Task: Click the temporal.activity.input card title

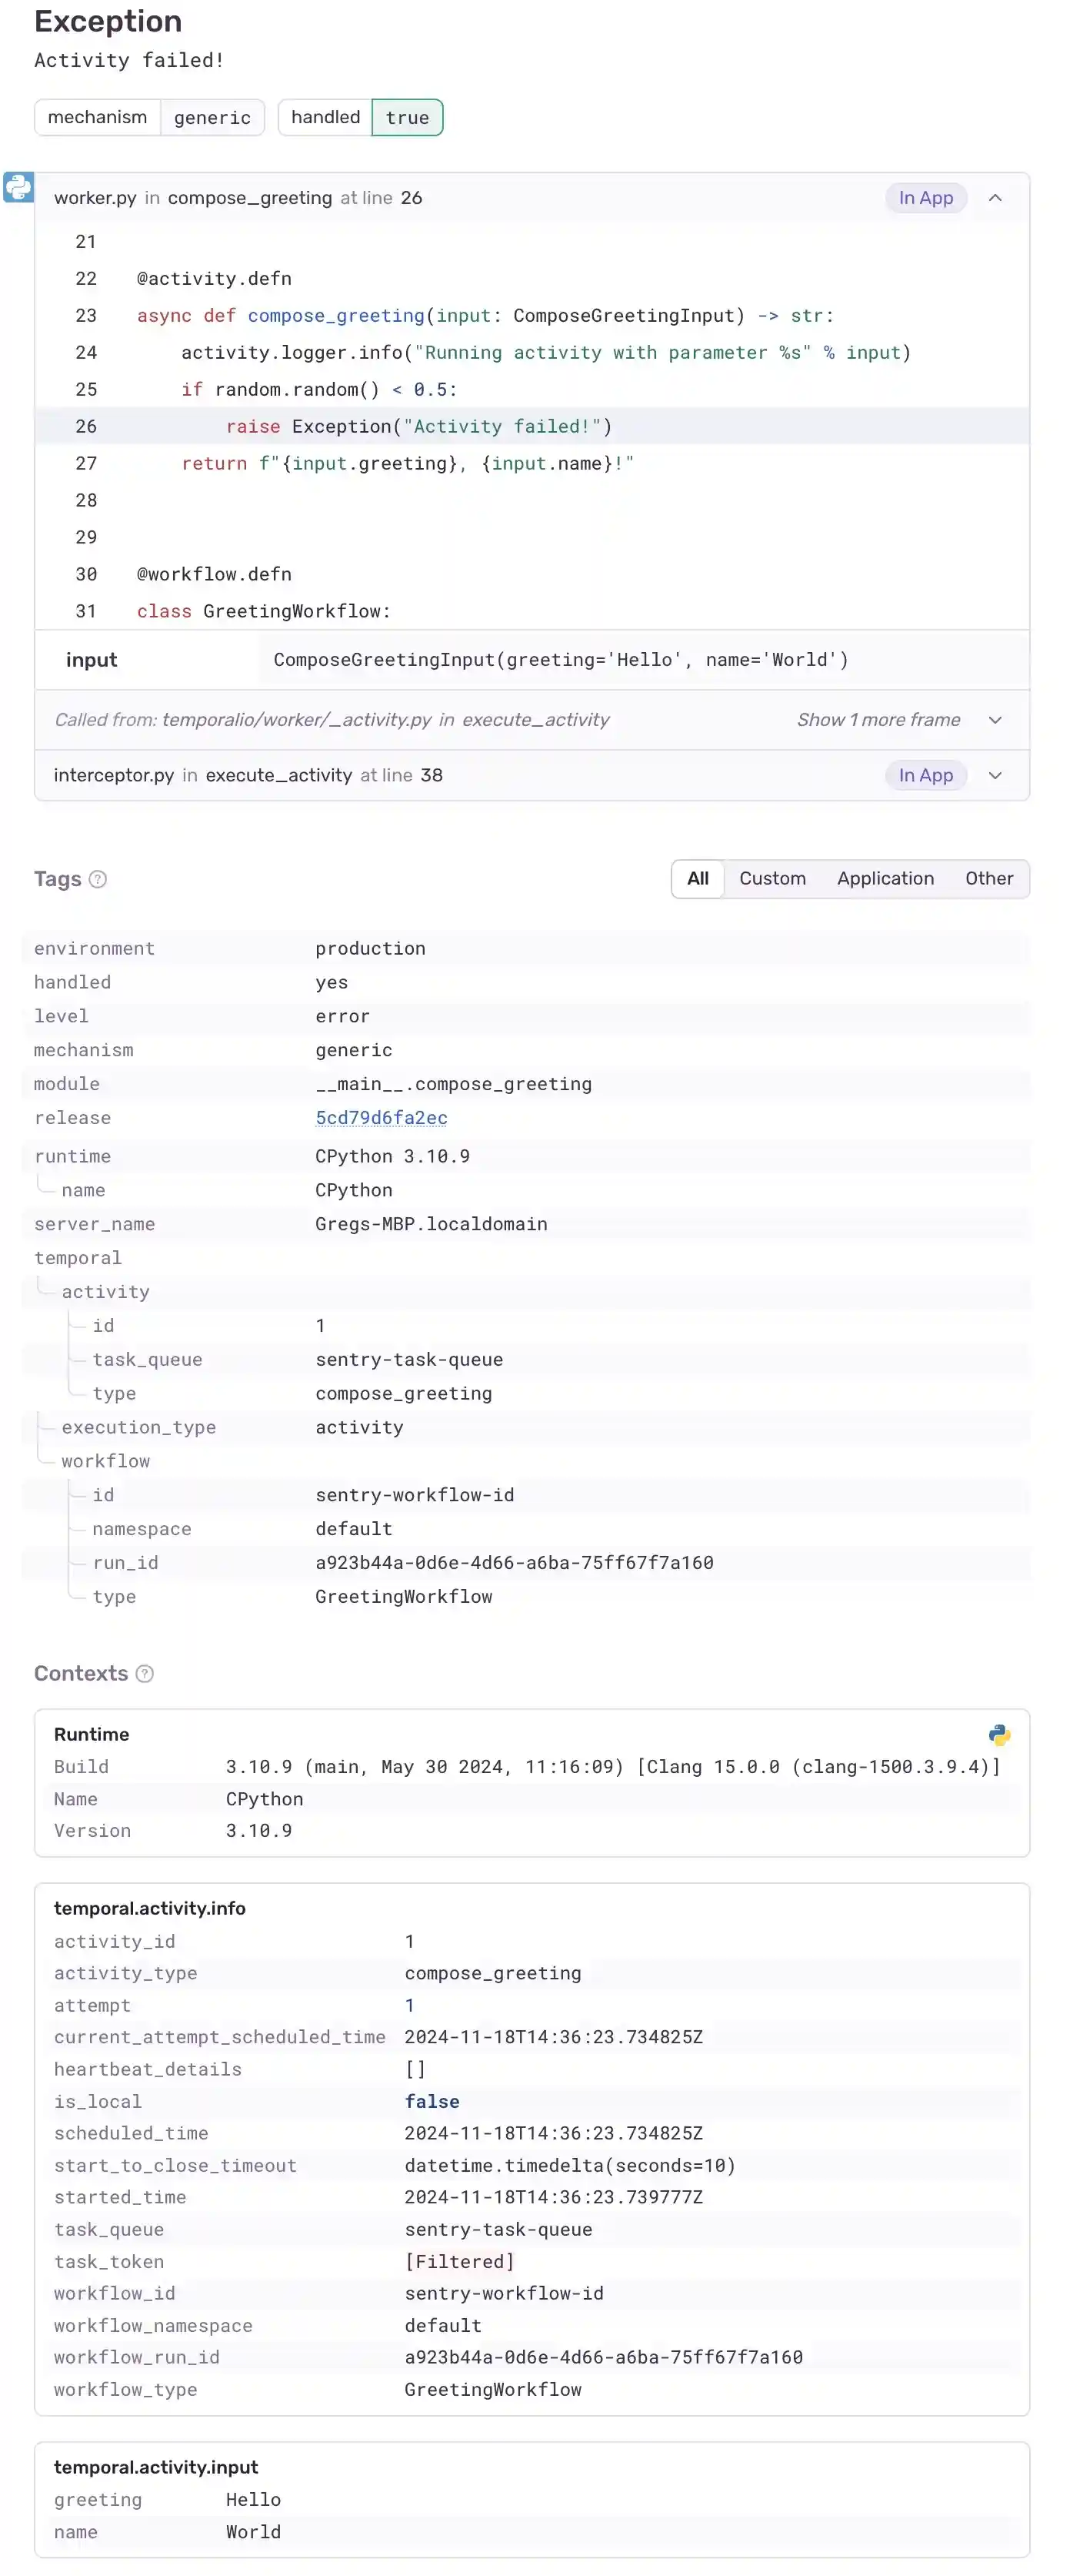Action: tap(156, 2467)
